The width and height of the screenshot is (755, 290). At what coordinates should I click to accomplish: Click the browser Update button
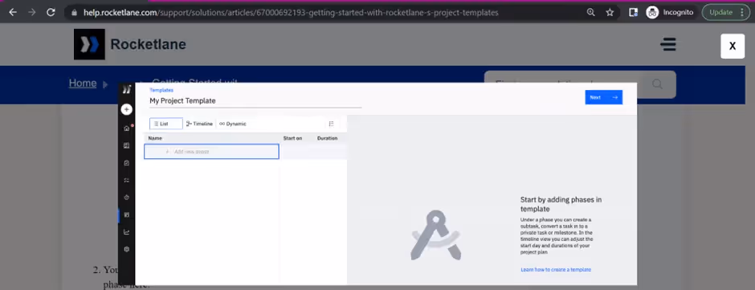tap(725, 13)
